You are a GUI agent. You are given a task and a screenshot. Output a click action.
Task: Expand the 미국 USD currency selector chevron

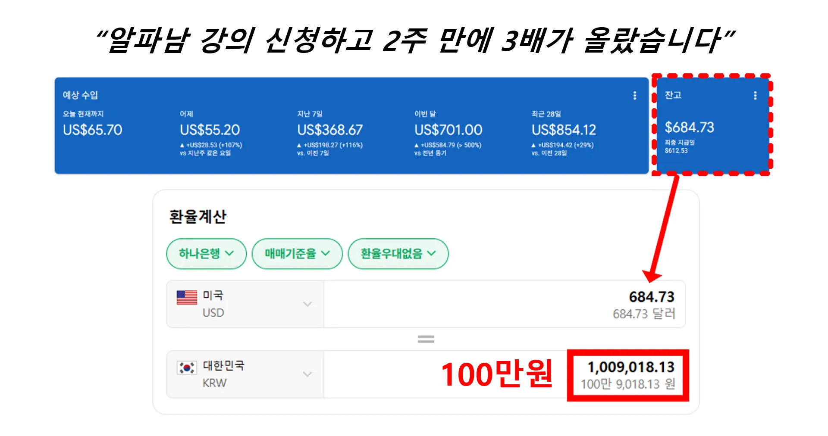click(x=307, y=304)
